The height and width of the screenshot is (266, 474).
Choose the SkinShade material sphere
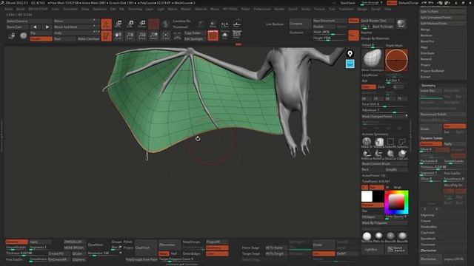tap(367, 236)
